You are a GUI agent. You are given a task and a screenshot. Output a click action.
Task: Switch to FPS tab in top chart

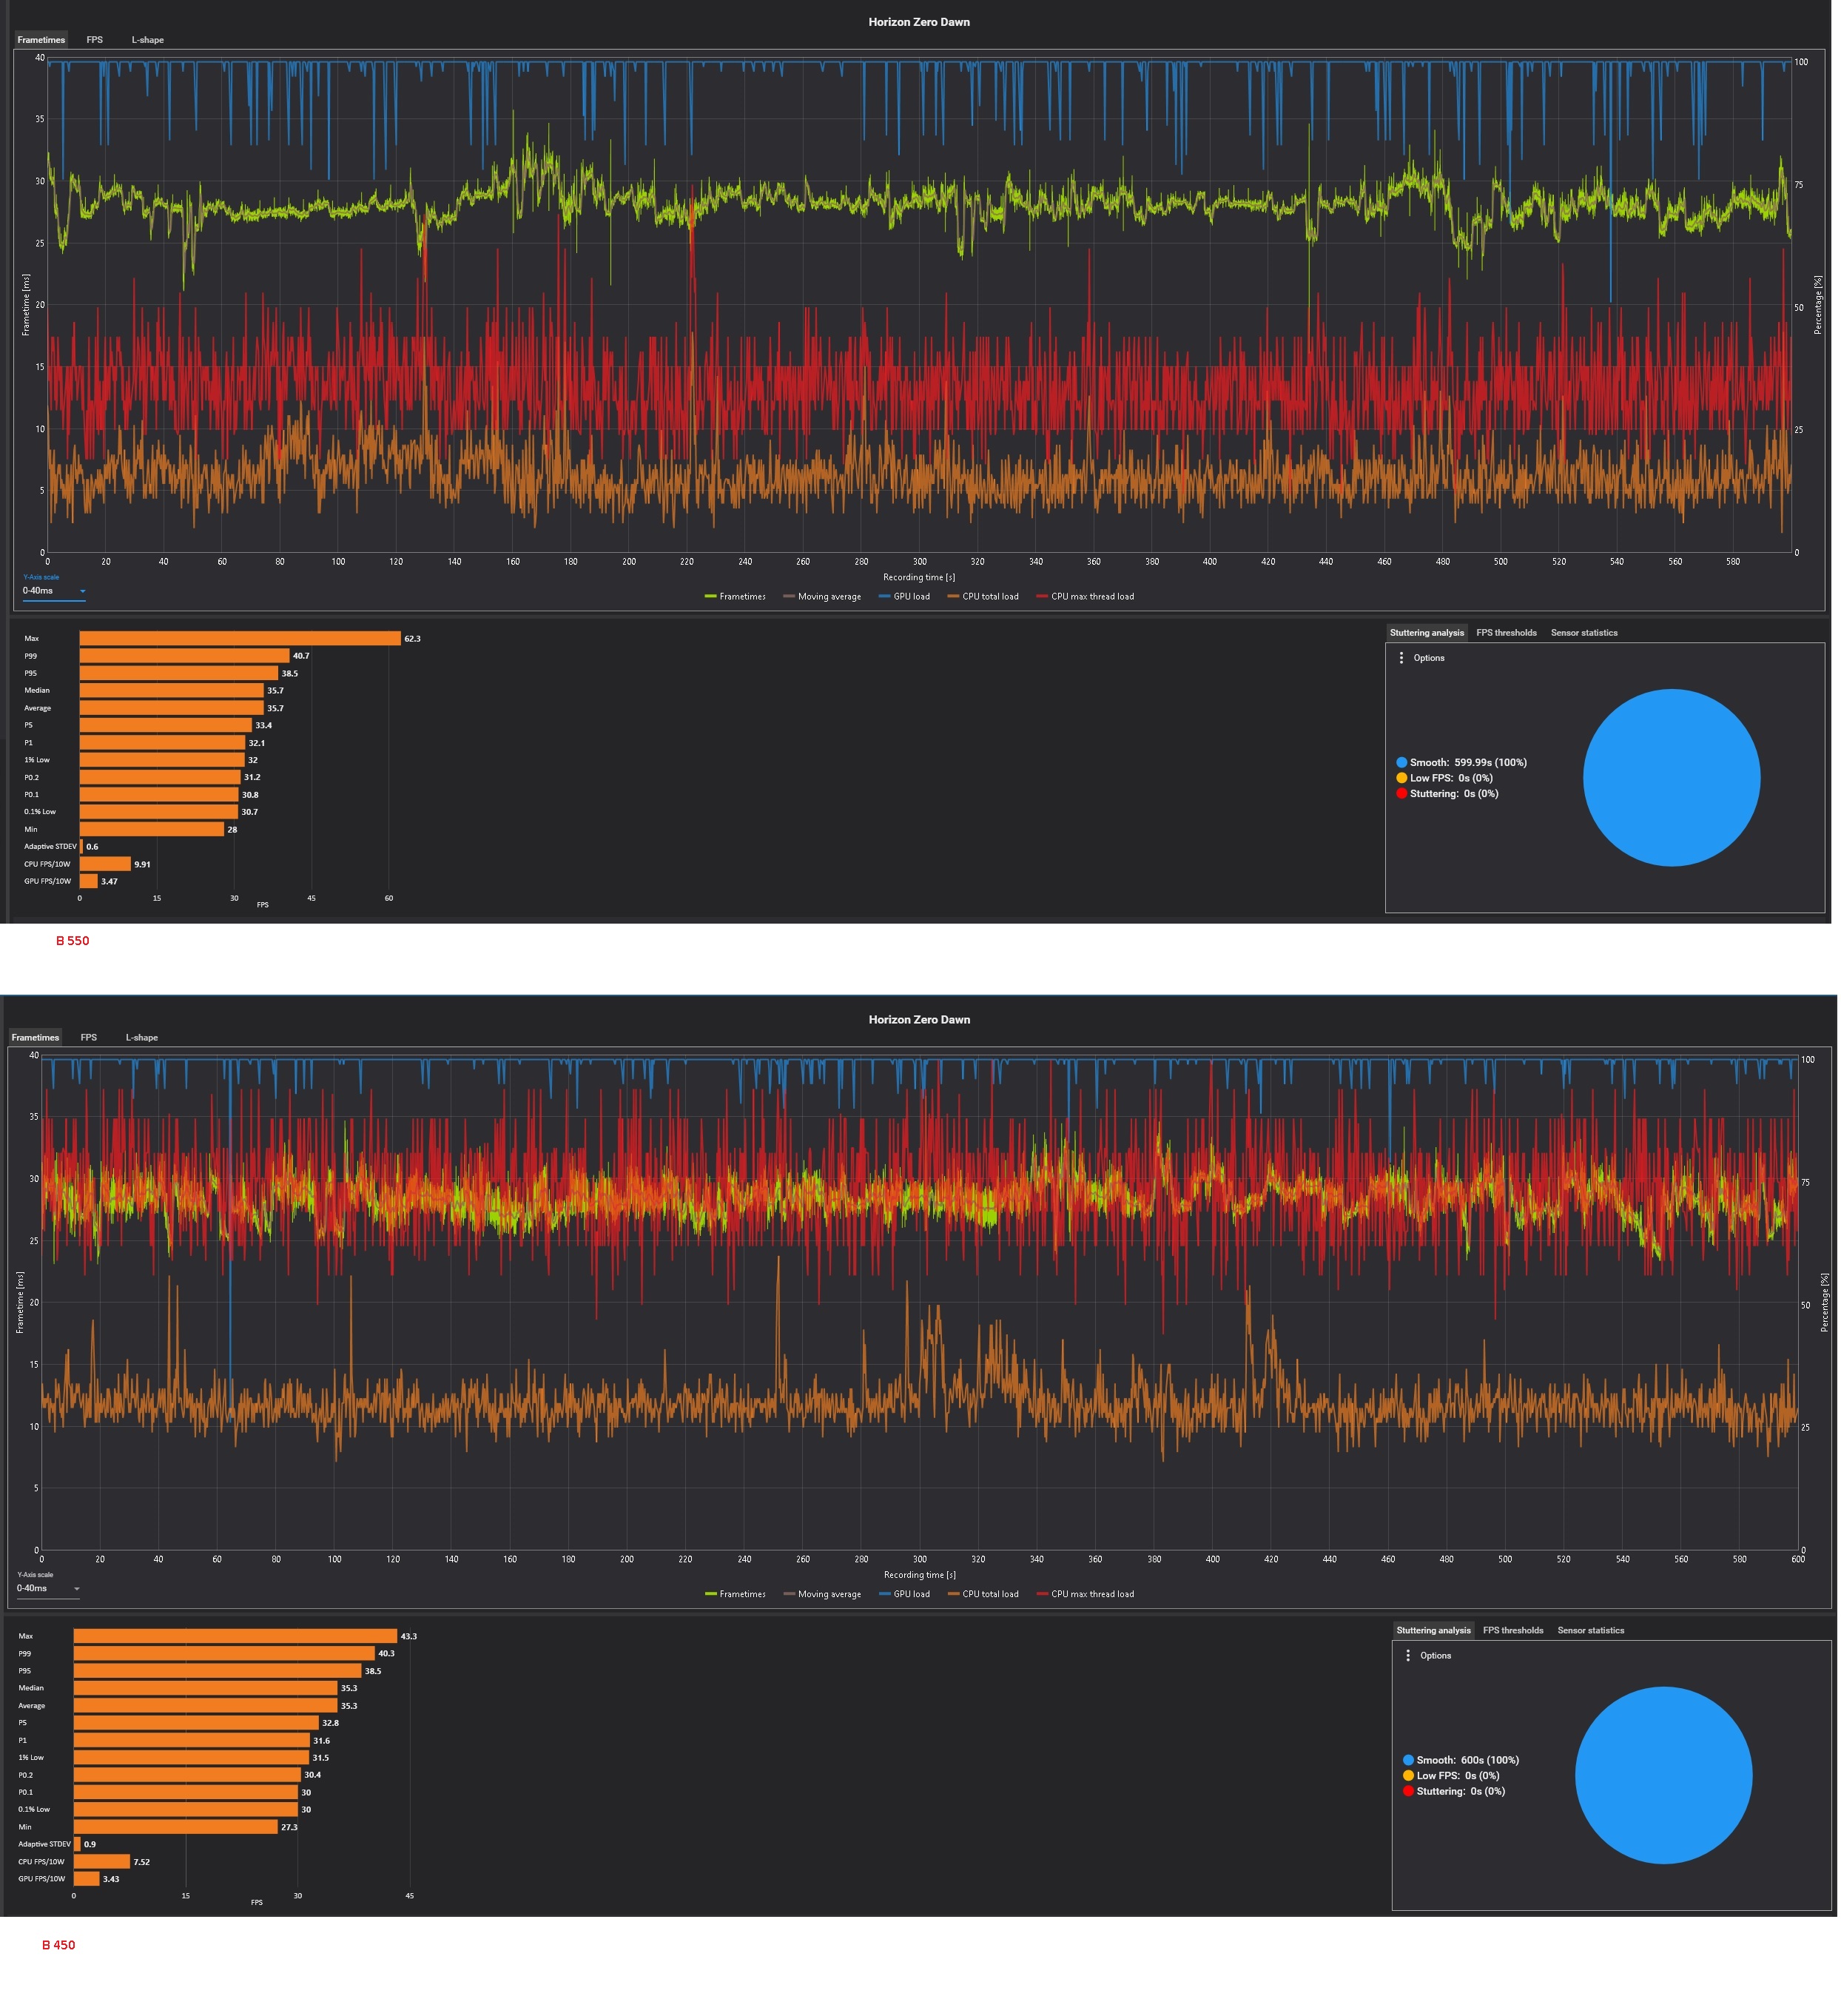coord(94,40)
